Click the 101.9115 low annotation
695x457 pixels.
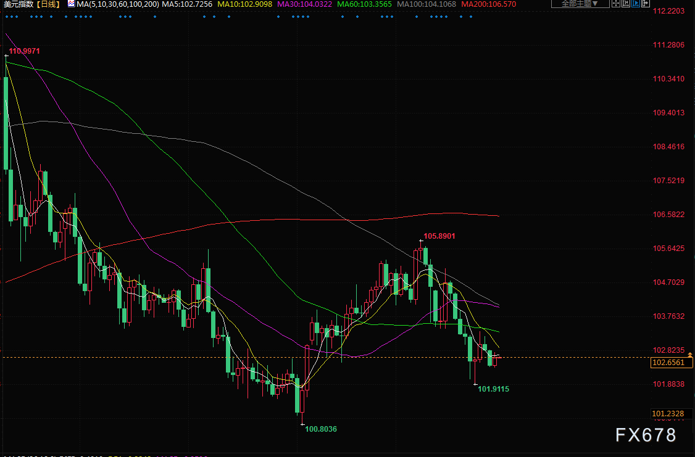[493, 389]
